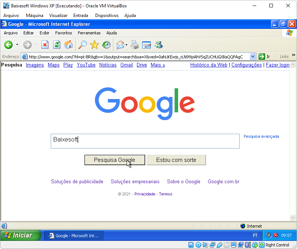Click the VirtualBox keyboard capture arrow icon
297x249 pixels.
261,245
